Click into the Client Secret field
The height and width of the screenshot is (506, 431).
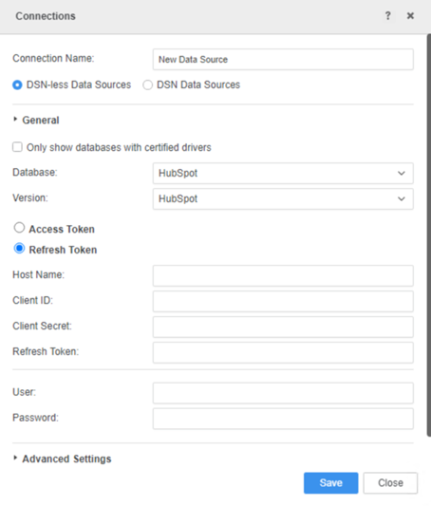tap(283, 327)
